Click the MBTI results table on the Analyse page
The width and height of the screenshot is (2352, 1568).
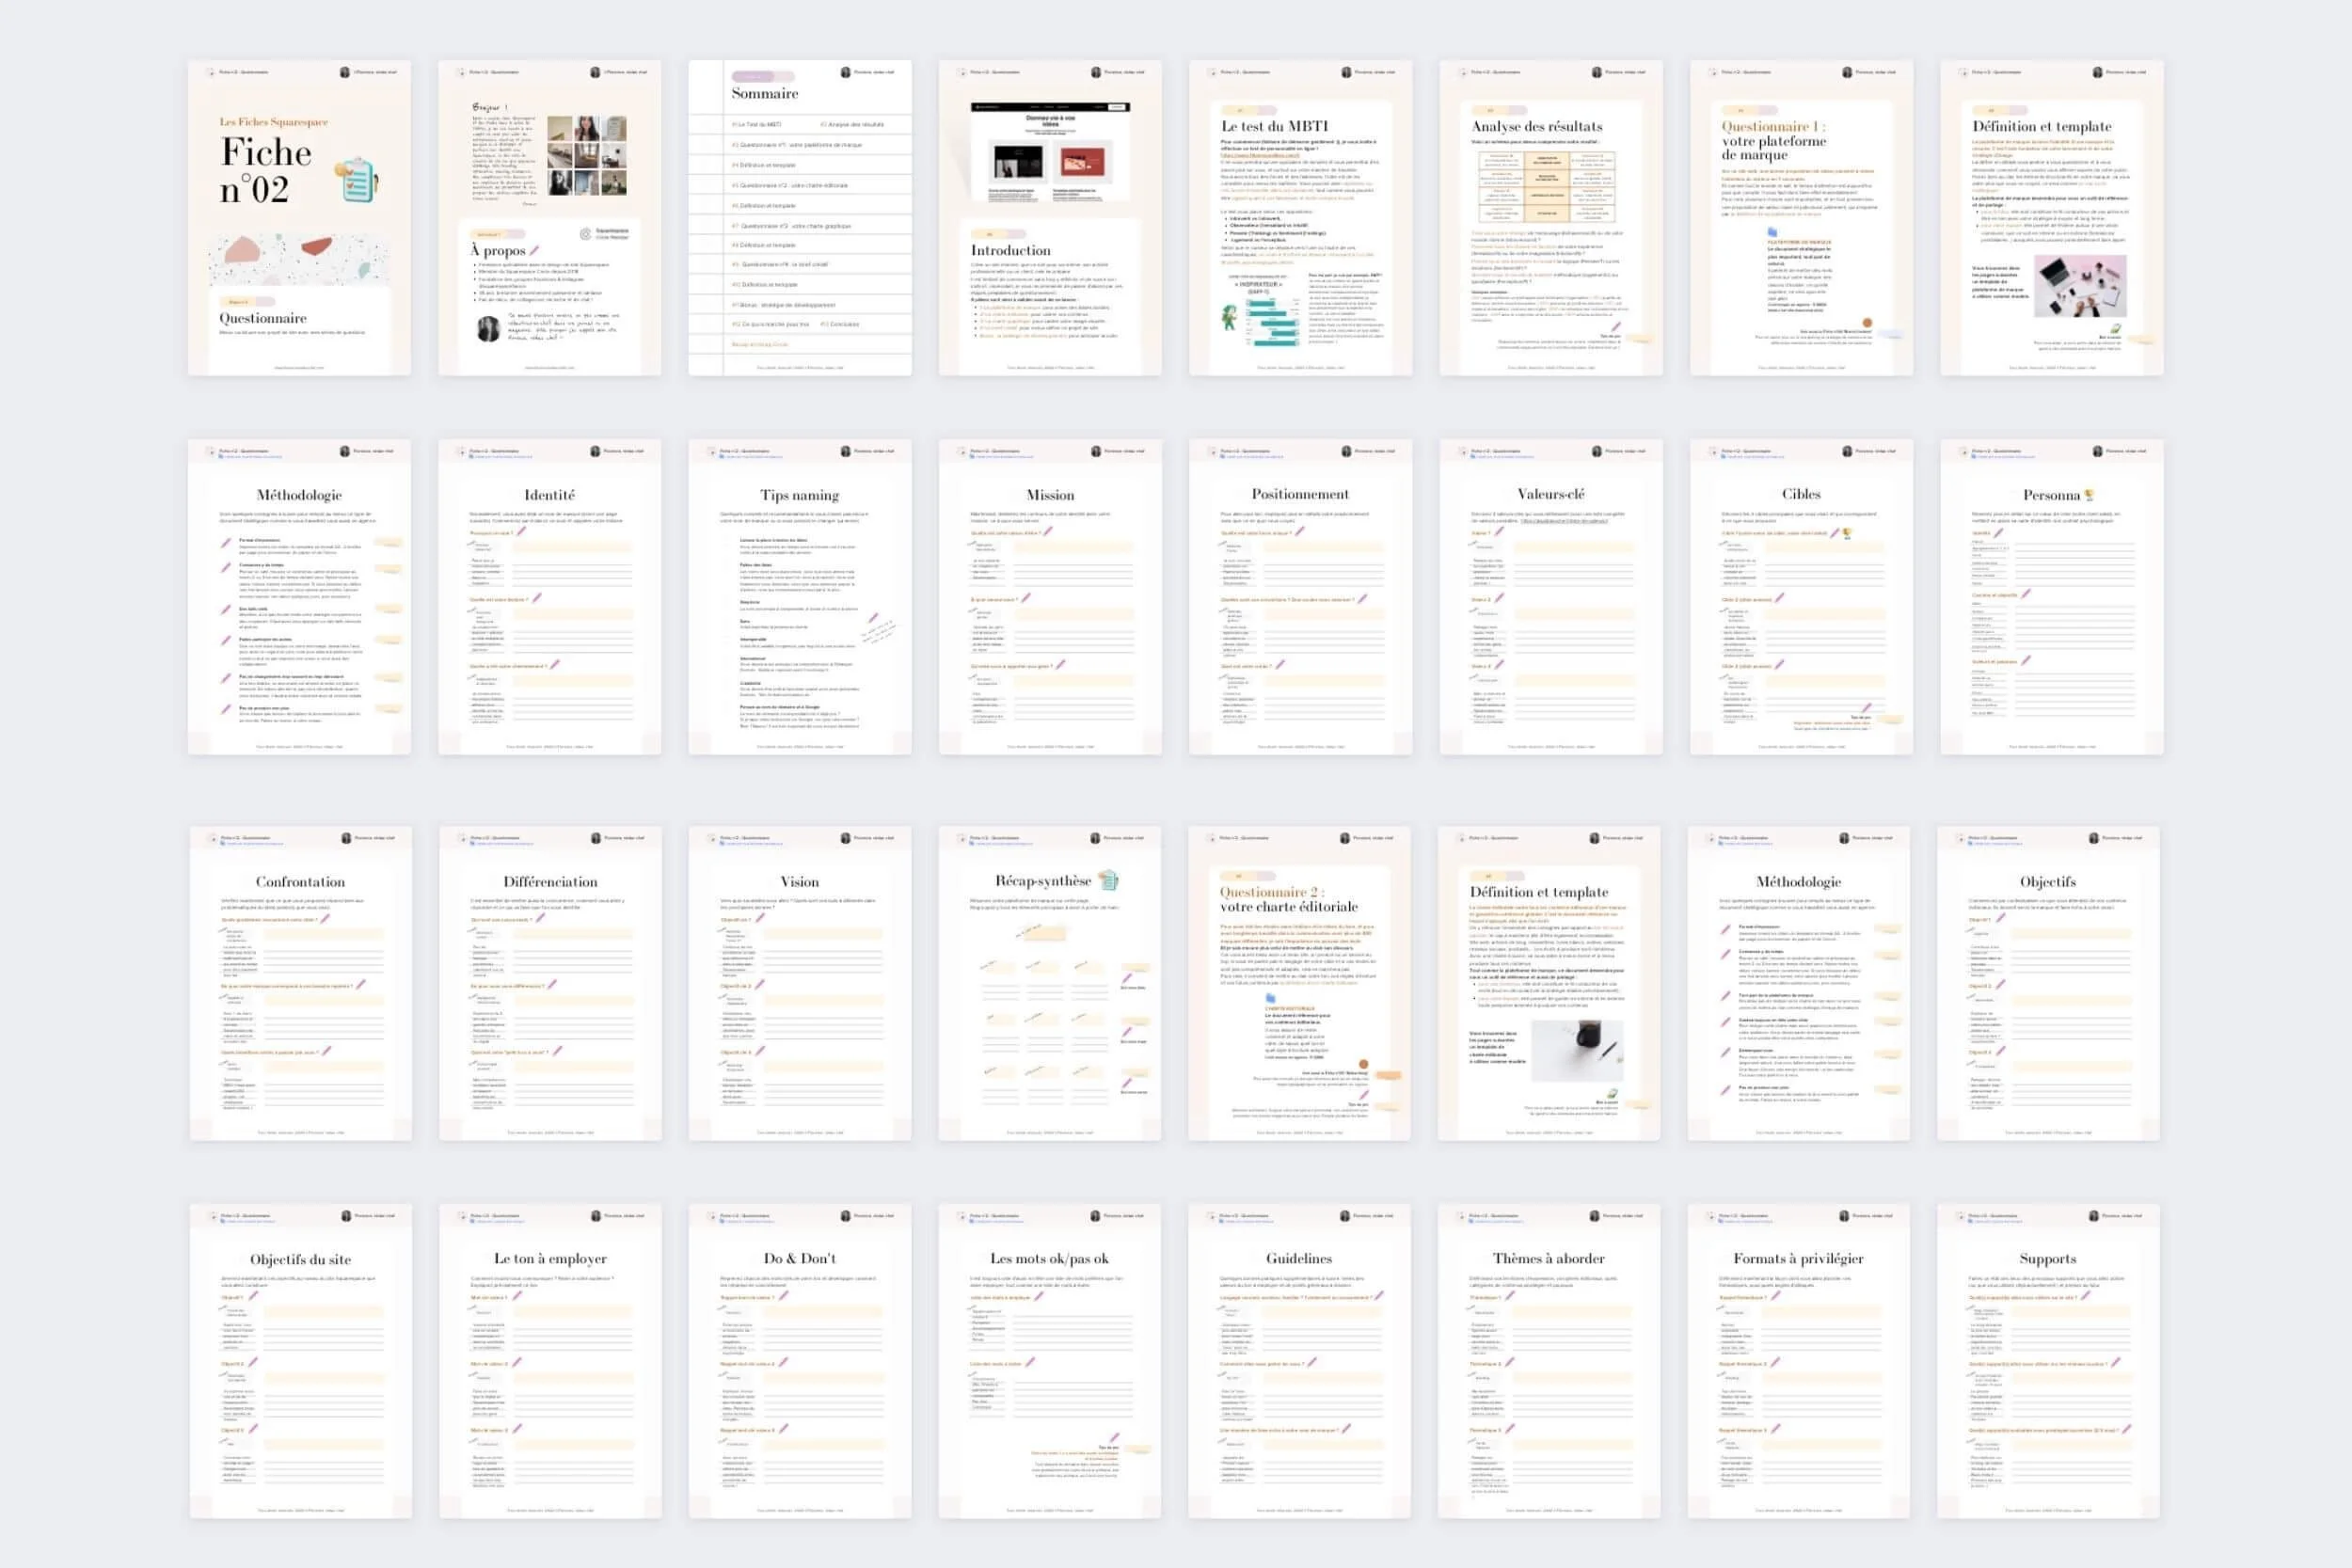[x=1547, y=188]
